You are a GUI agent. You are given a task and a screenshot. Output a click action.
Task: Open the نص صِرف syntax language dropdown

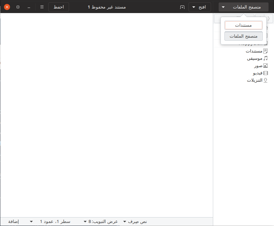[135, 222]
